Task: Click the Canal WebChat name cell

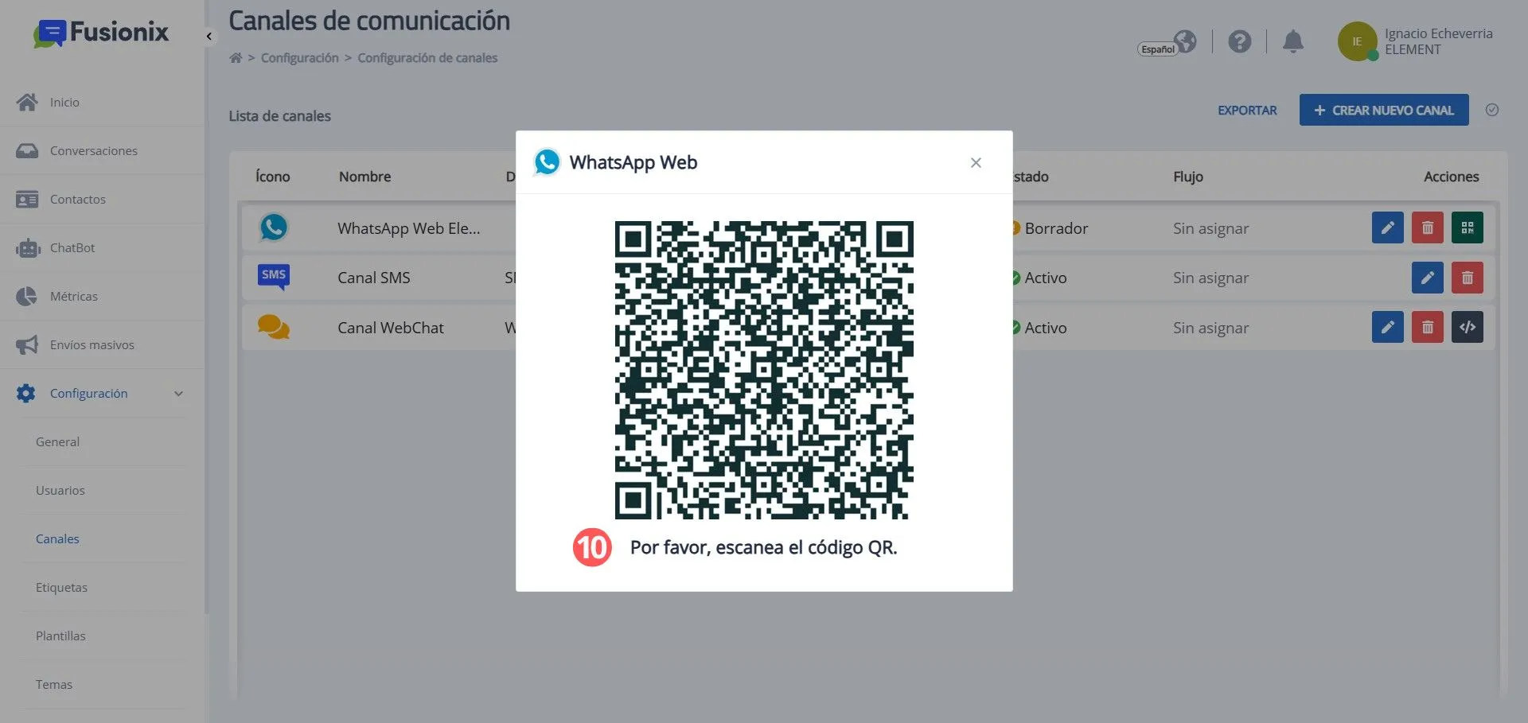Action: (x=391, y=328)
